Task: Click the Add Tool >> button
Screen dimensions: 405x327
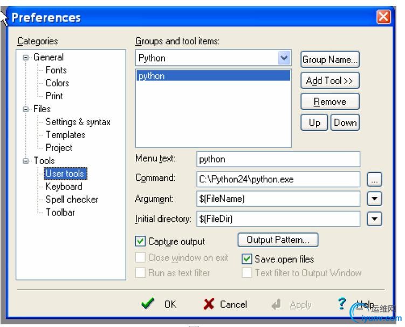Action: pos(330,80)
